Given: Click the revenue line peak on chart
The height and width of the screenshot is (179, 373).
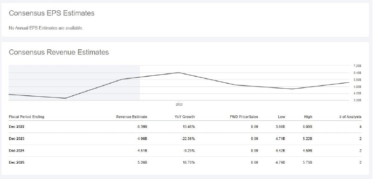Looking at the screenshot, I should (179, 73).
